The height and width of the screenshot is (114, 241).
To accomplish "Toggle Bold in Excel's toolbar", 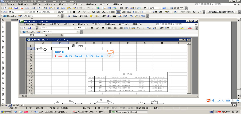I will coord(92,28).
